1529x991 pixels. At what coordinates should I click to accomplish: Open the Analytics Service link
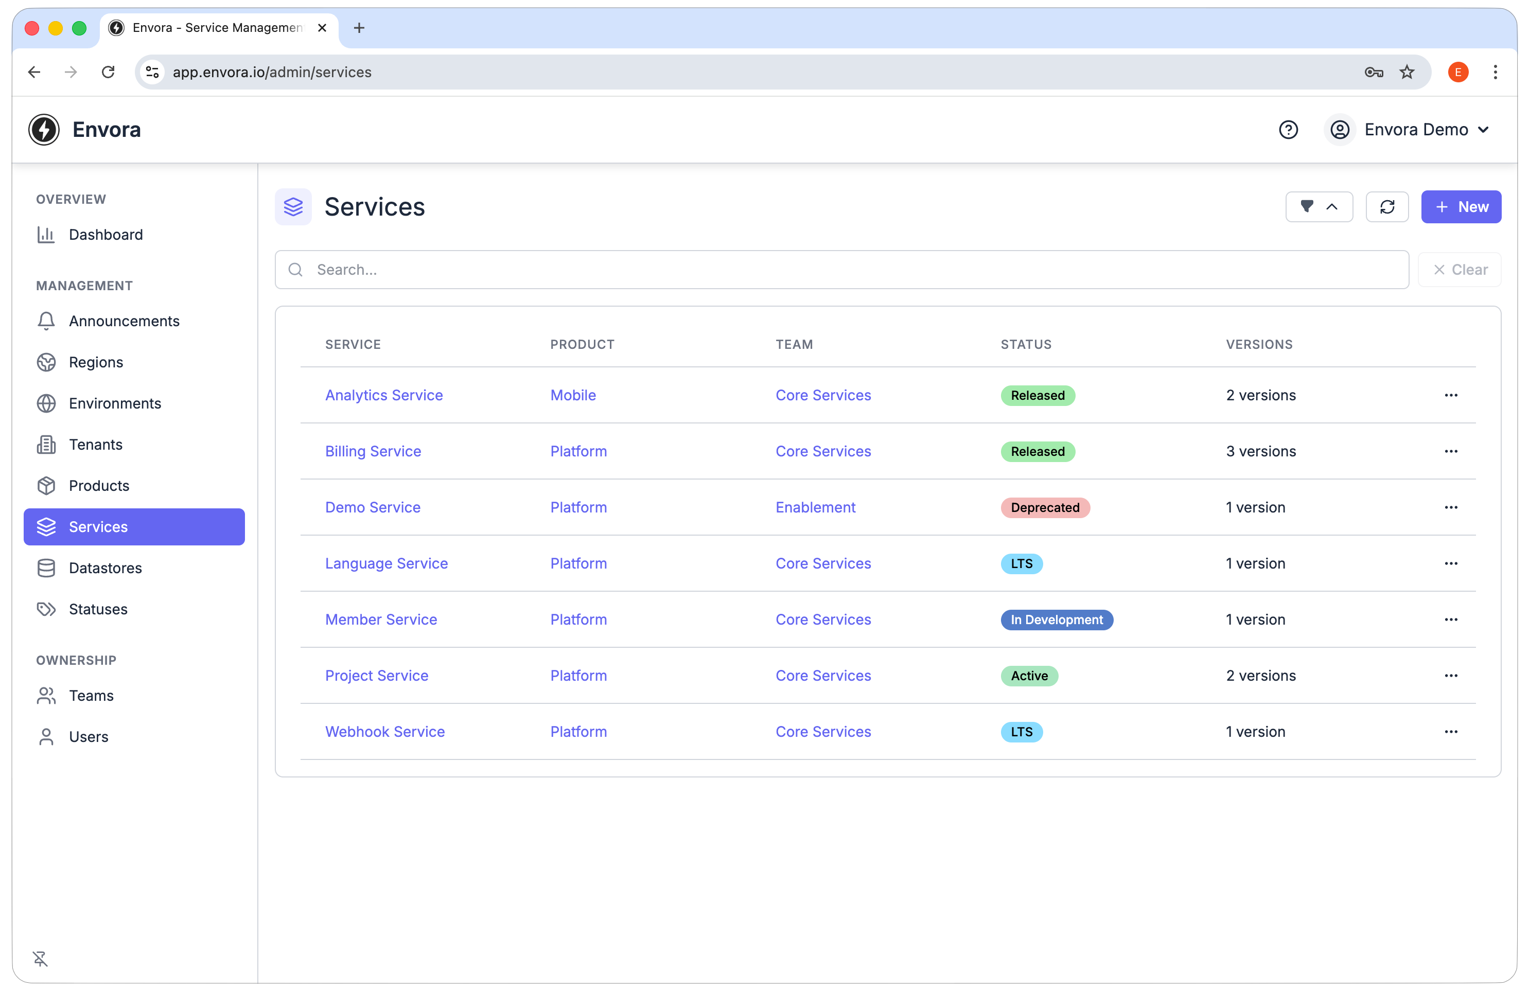click(383, 395)
